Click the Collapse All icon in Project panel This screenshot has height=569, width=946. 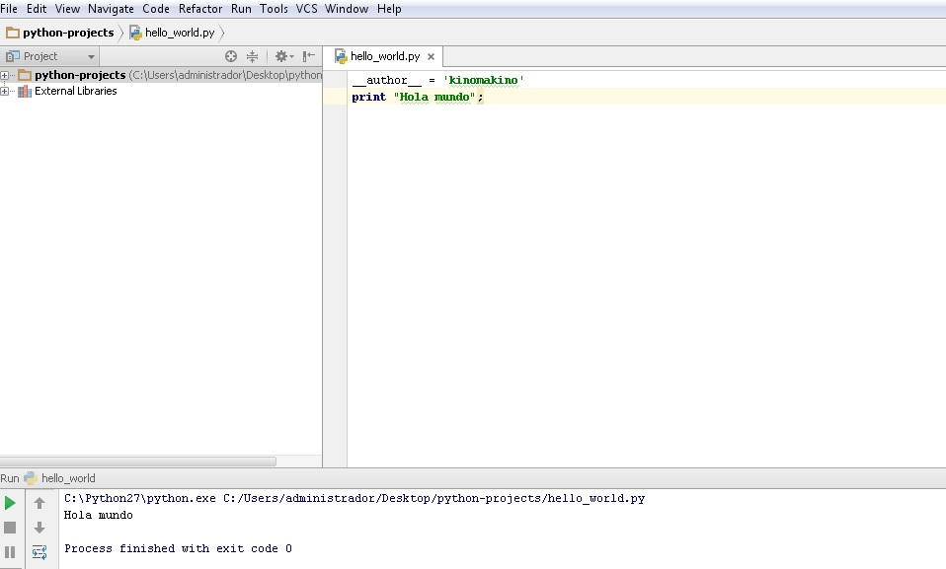point(252,57)
